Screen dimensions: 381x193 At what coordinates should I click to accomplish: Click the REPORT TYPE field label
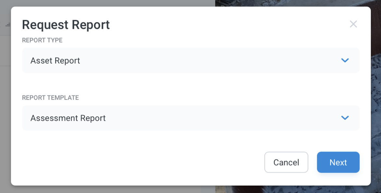pos(42,40)
